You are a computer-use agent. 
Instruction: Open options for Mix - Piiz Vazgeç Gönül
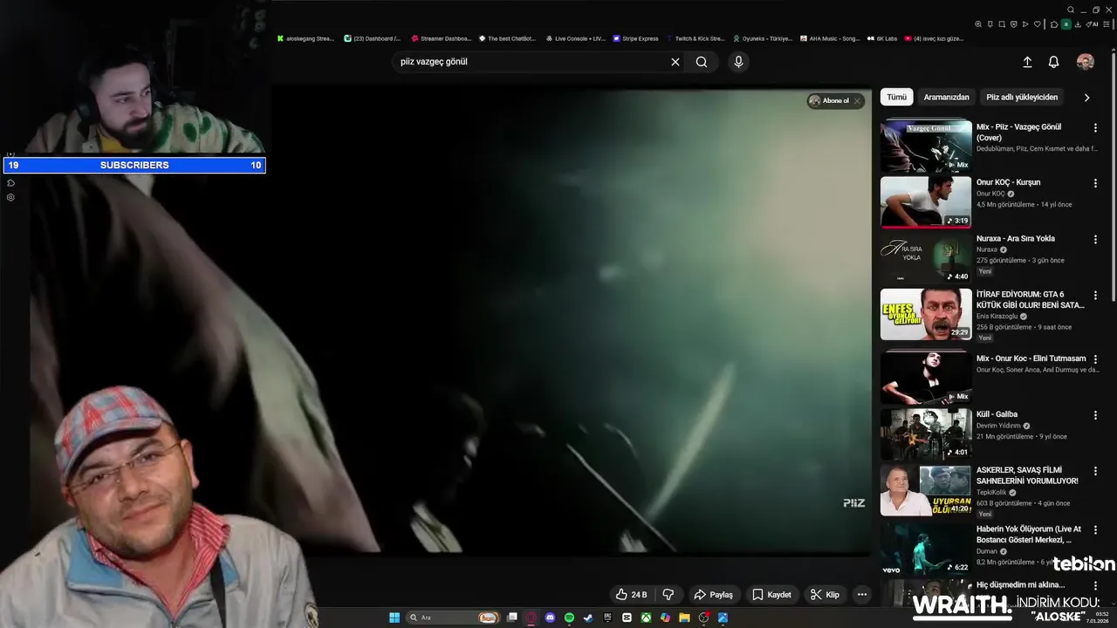1095,128
